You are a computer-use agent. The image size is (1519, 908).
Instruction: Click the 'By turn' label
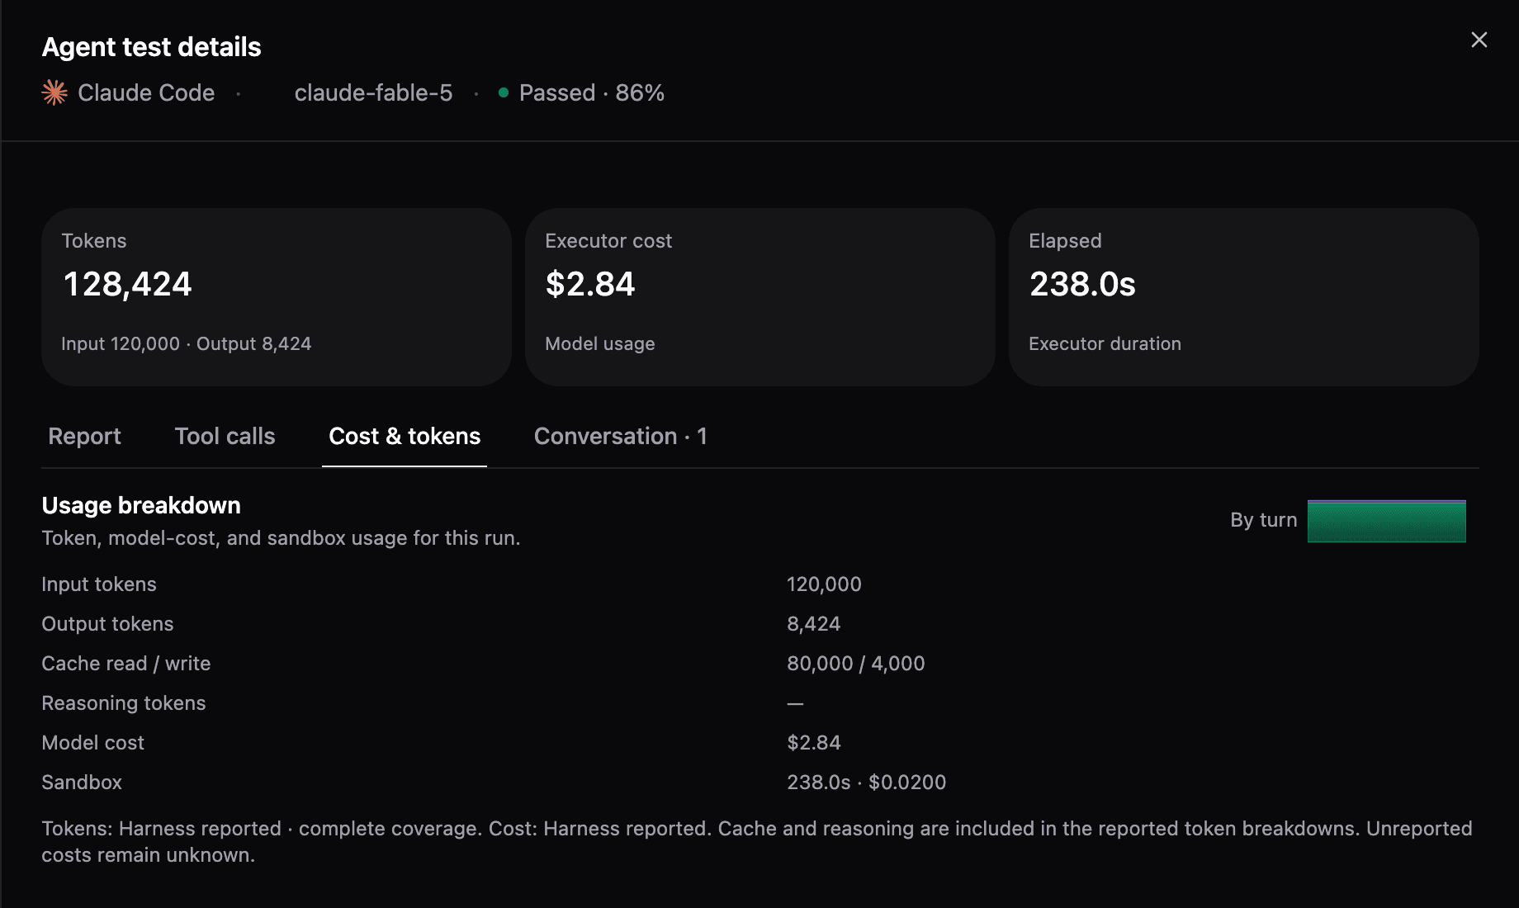tap(1263, 520)
